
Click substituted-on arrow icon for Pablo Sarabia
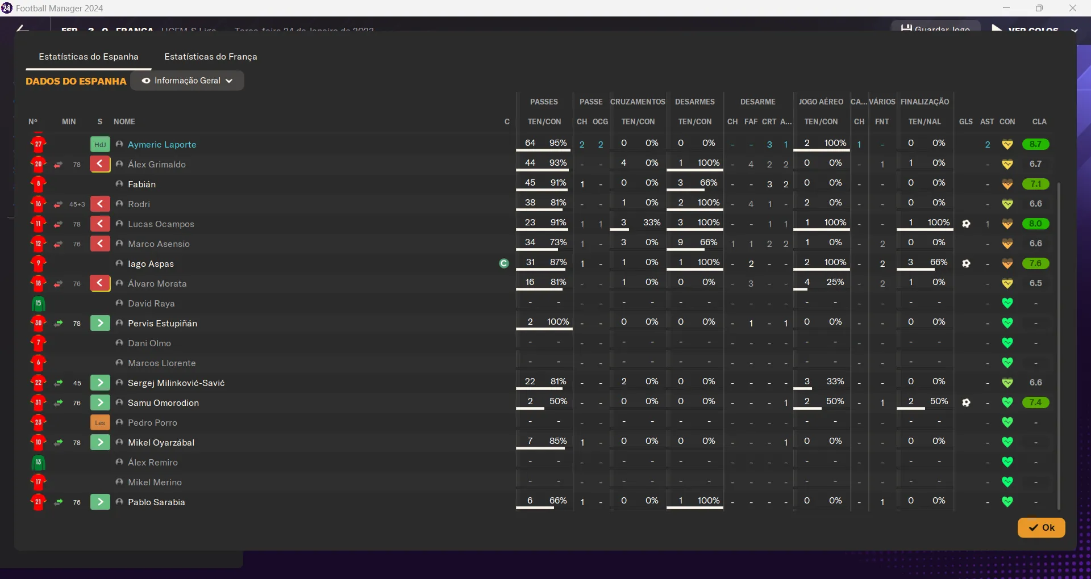pos(100,502)
